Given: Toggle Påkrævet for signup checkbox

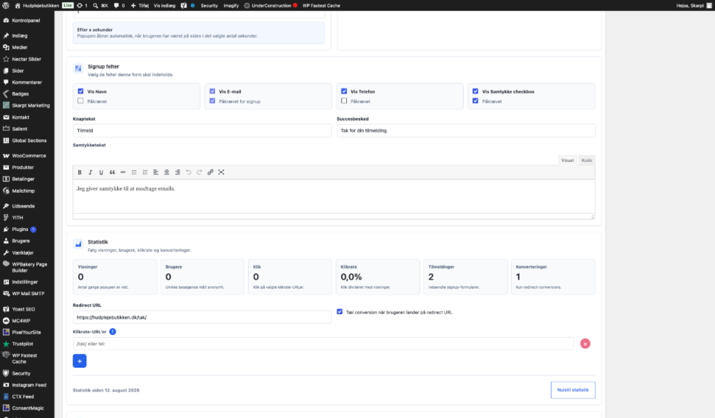Looking at the screenshot, I should click(212, 101).
